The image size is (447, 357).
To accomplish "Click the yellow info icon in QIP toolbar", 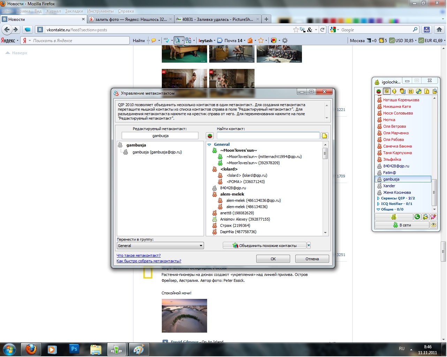I will point(426,91).
